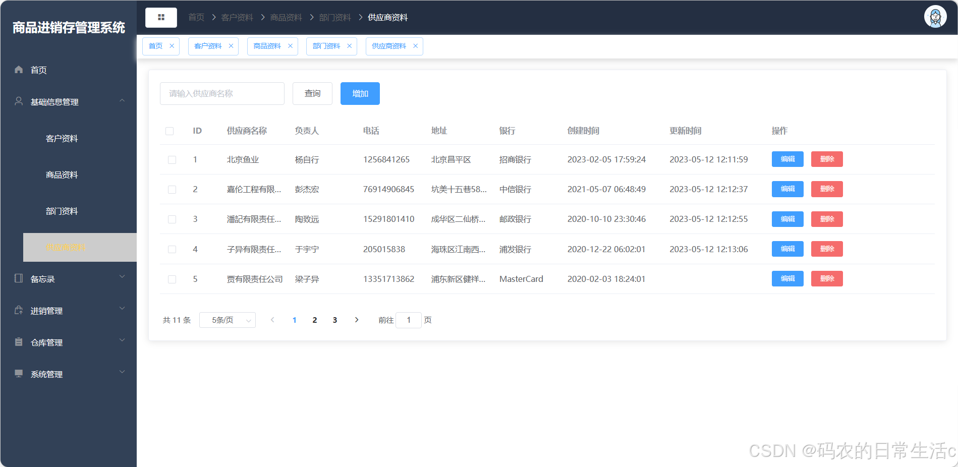Click the 备忘录 notebook icon in sidebar

pos(18,278)
